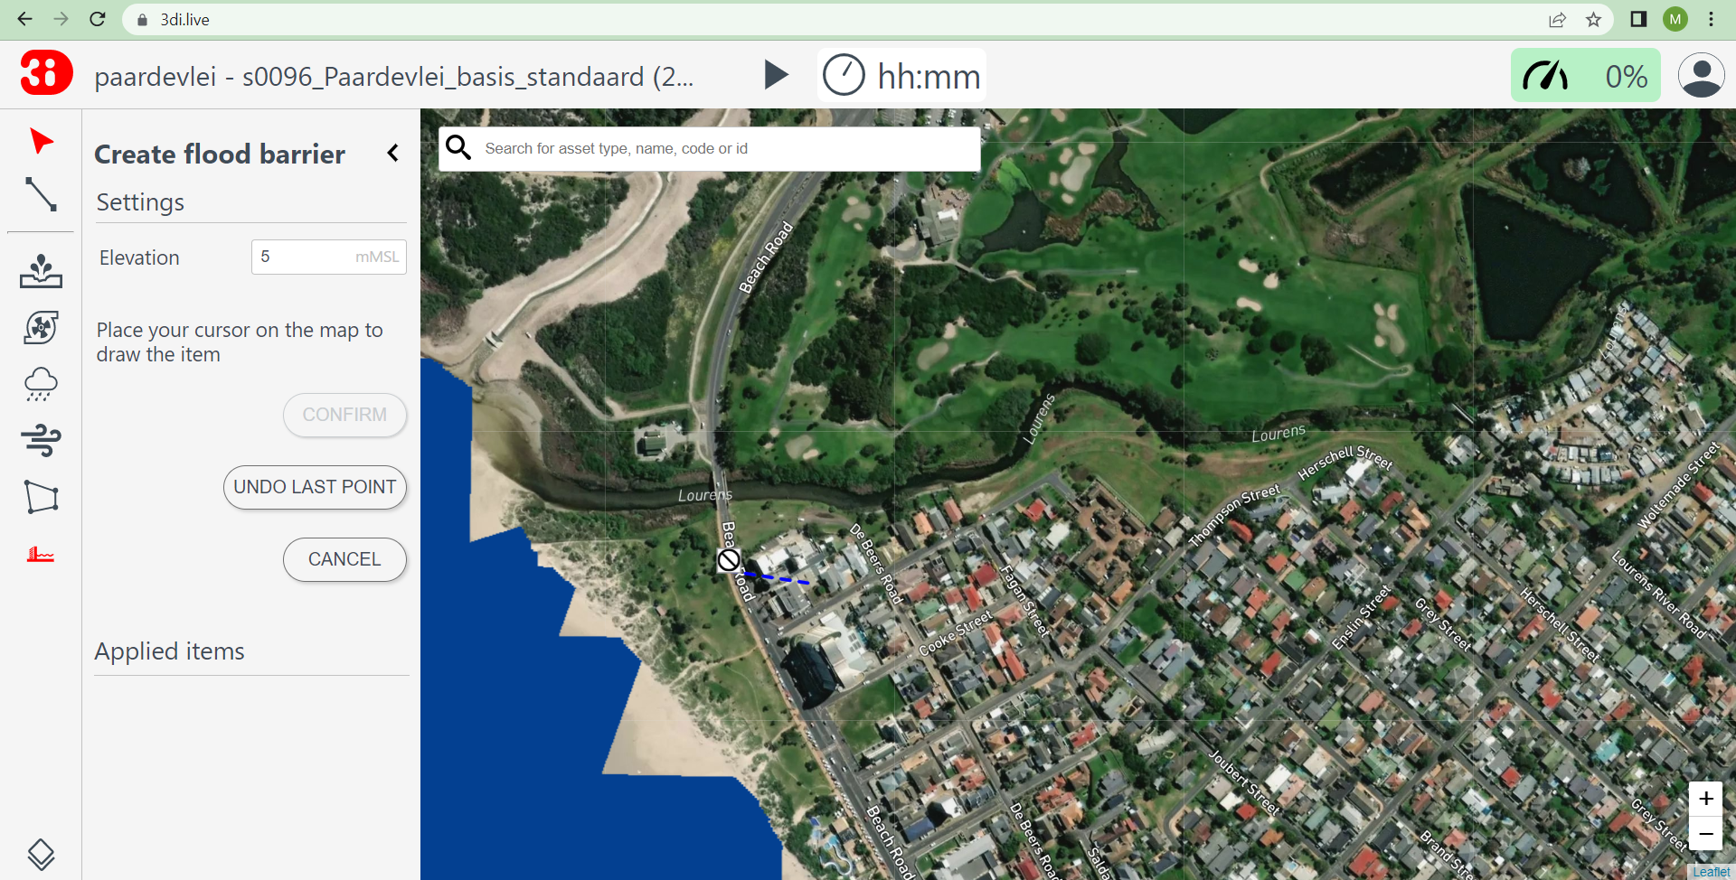Zoom in using the map plus control
The width and height of the screenshot is (1736, 880).
click(1707, 799)
